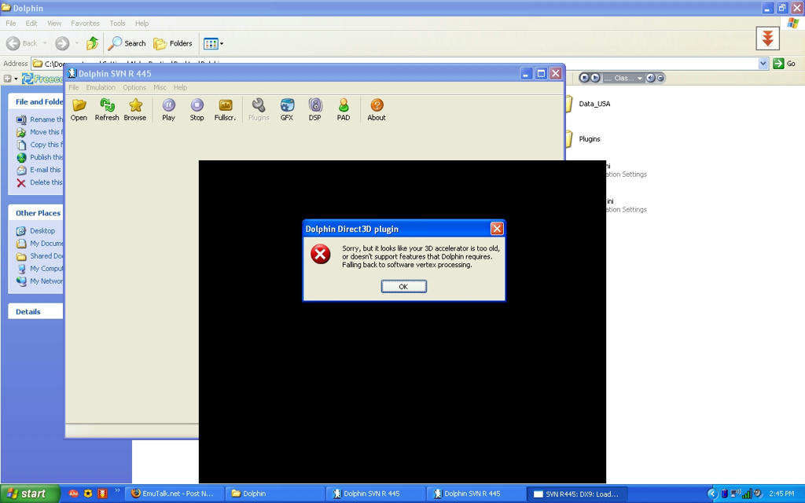Open the PAD plugin settings icon
This screenshot has width=805, height=503.
point(344,110)
